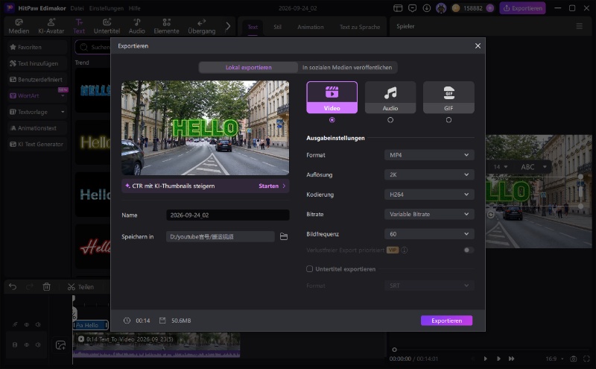Open the Bitrate dropdown

tap(429, 214)
